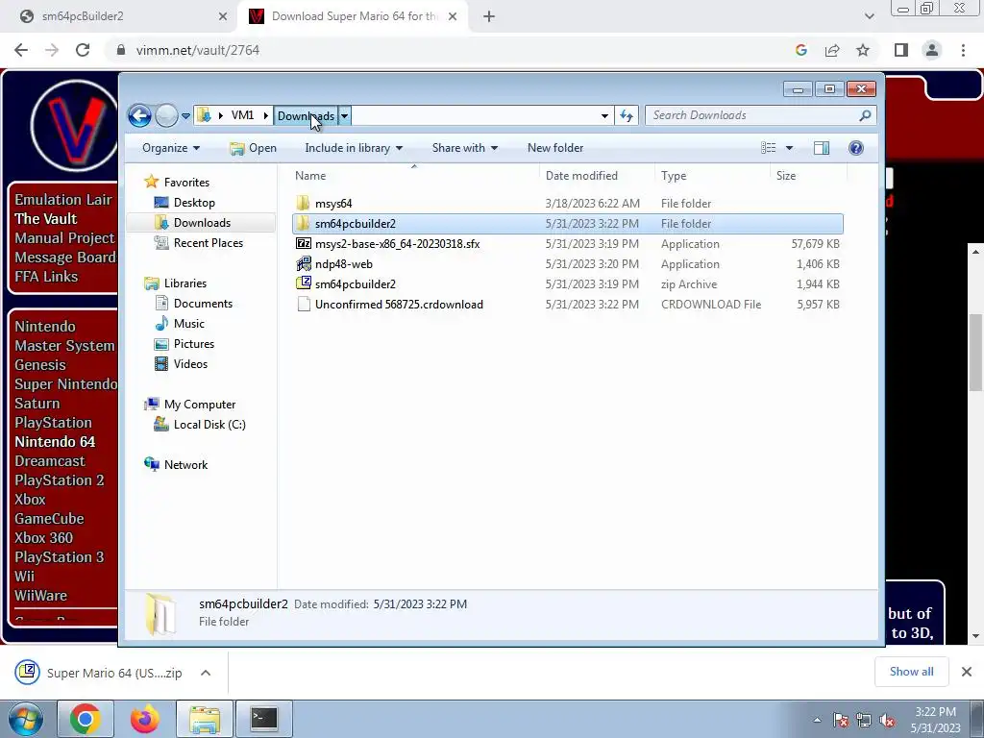Reload the vimm.net page
This screenshot has height=738, width=984.
[x=83, y=50]
